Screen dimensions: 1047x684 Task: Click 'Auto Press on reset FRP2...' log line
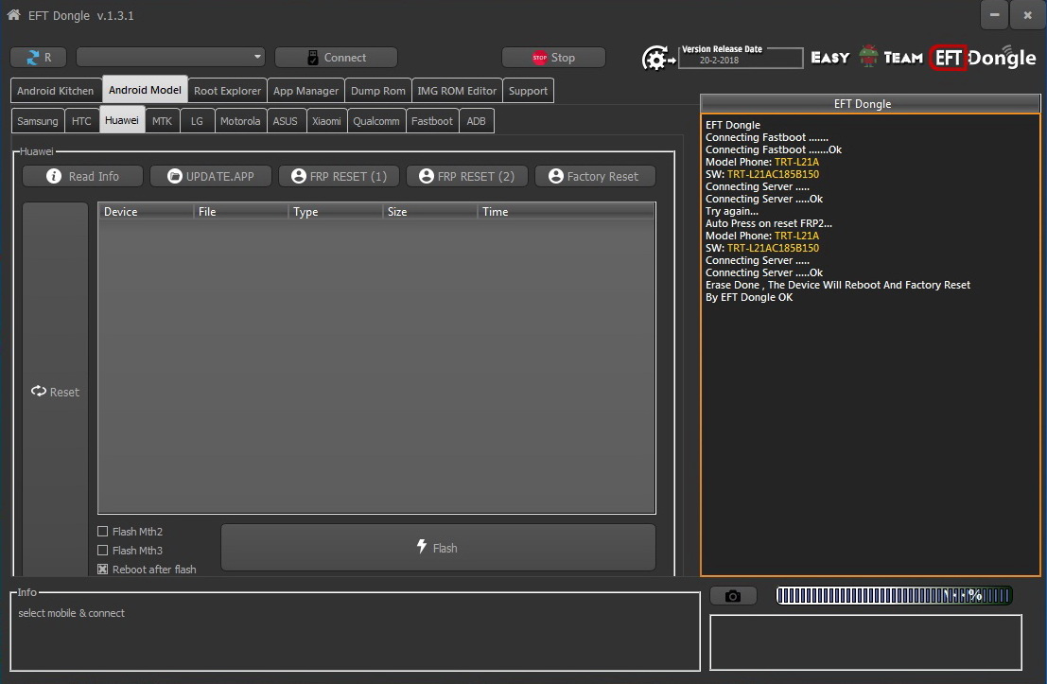769,223
